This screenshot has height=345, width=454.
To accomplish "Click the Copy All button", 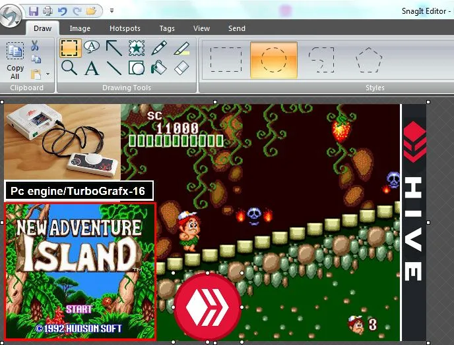I will click(x=15, y=61).
